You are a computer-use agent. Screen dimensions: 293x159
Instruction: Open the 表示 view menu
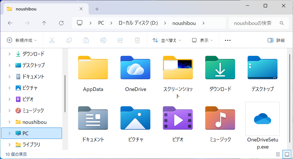point(203,40)
